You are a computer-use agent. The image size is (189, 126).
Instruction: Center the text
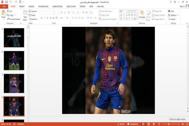coord(76,18)
